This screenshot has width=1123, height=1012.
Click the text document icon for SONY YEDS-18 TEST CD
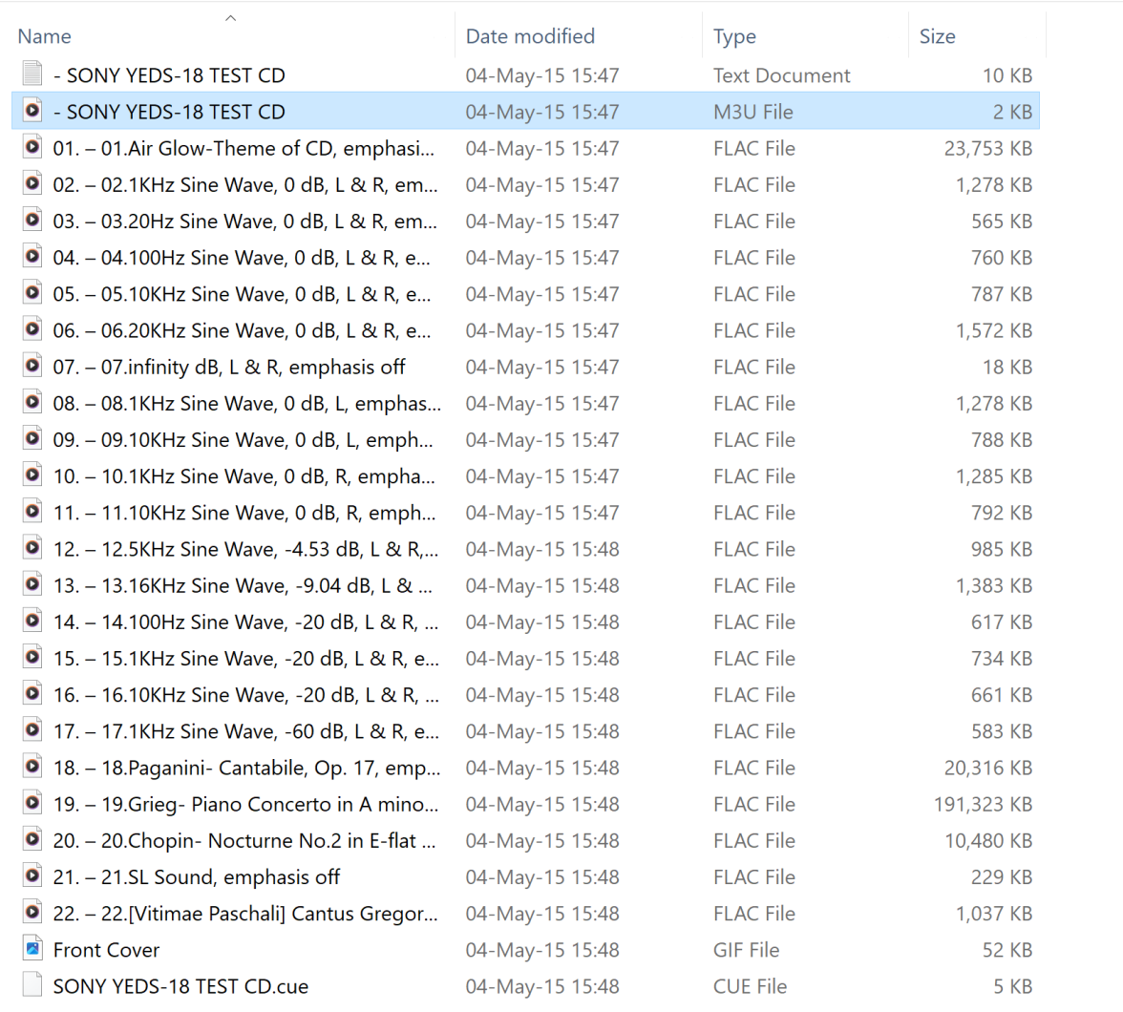(x=32, y=74)
